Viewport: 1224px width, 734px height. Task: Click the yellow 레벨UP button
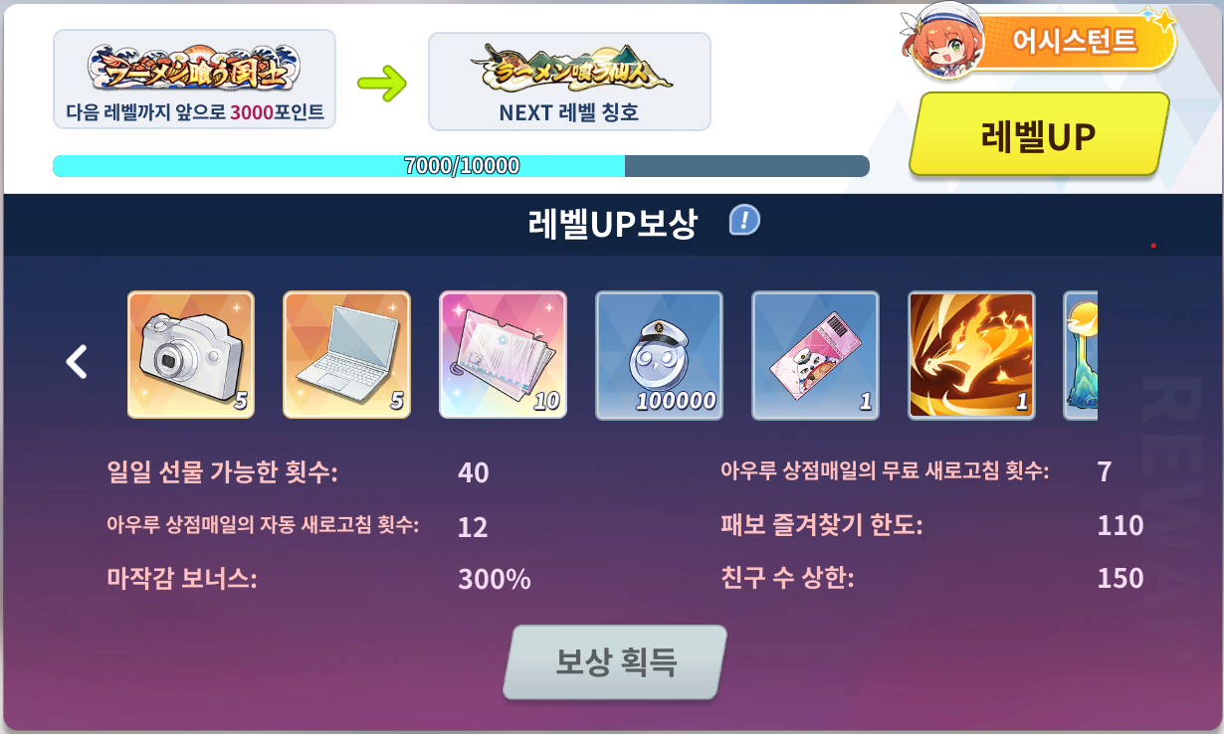click(x=1039, y=136)
